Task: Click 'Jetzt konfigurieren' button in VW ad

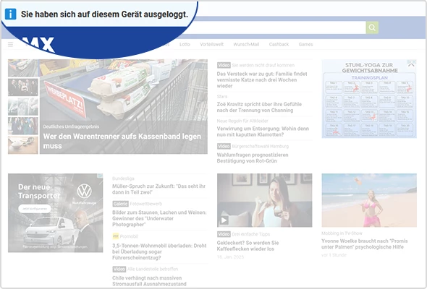Action: coord(35,209)
